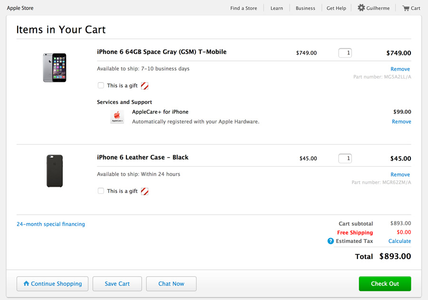
Task: Check 'This is a gift' for iPhone 6
Action: click(101, 86)
